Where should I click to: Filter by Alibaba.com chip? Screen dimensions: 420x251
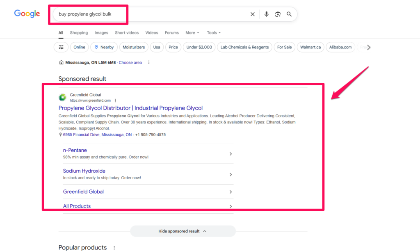(340, 47)
